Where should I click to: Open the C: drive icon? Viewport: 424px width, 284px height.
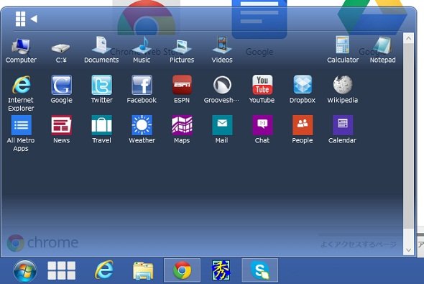[x=61, y=52]
